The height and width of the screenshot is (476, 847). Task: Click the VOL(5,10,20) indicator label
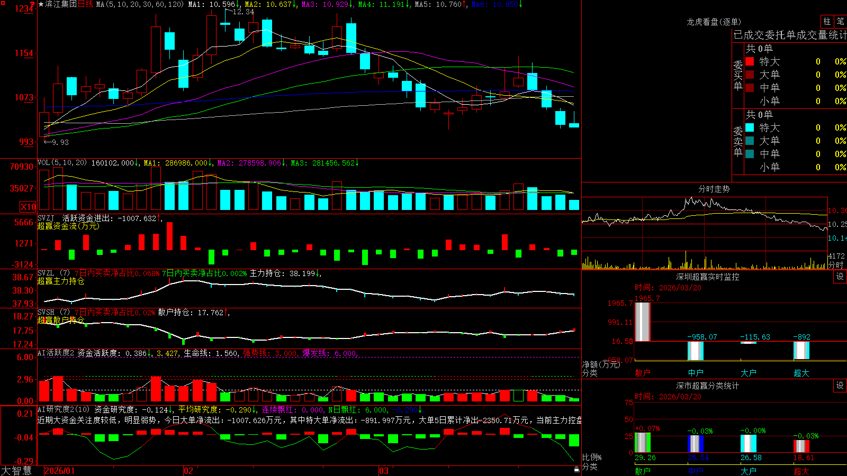click(62, 163)
